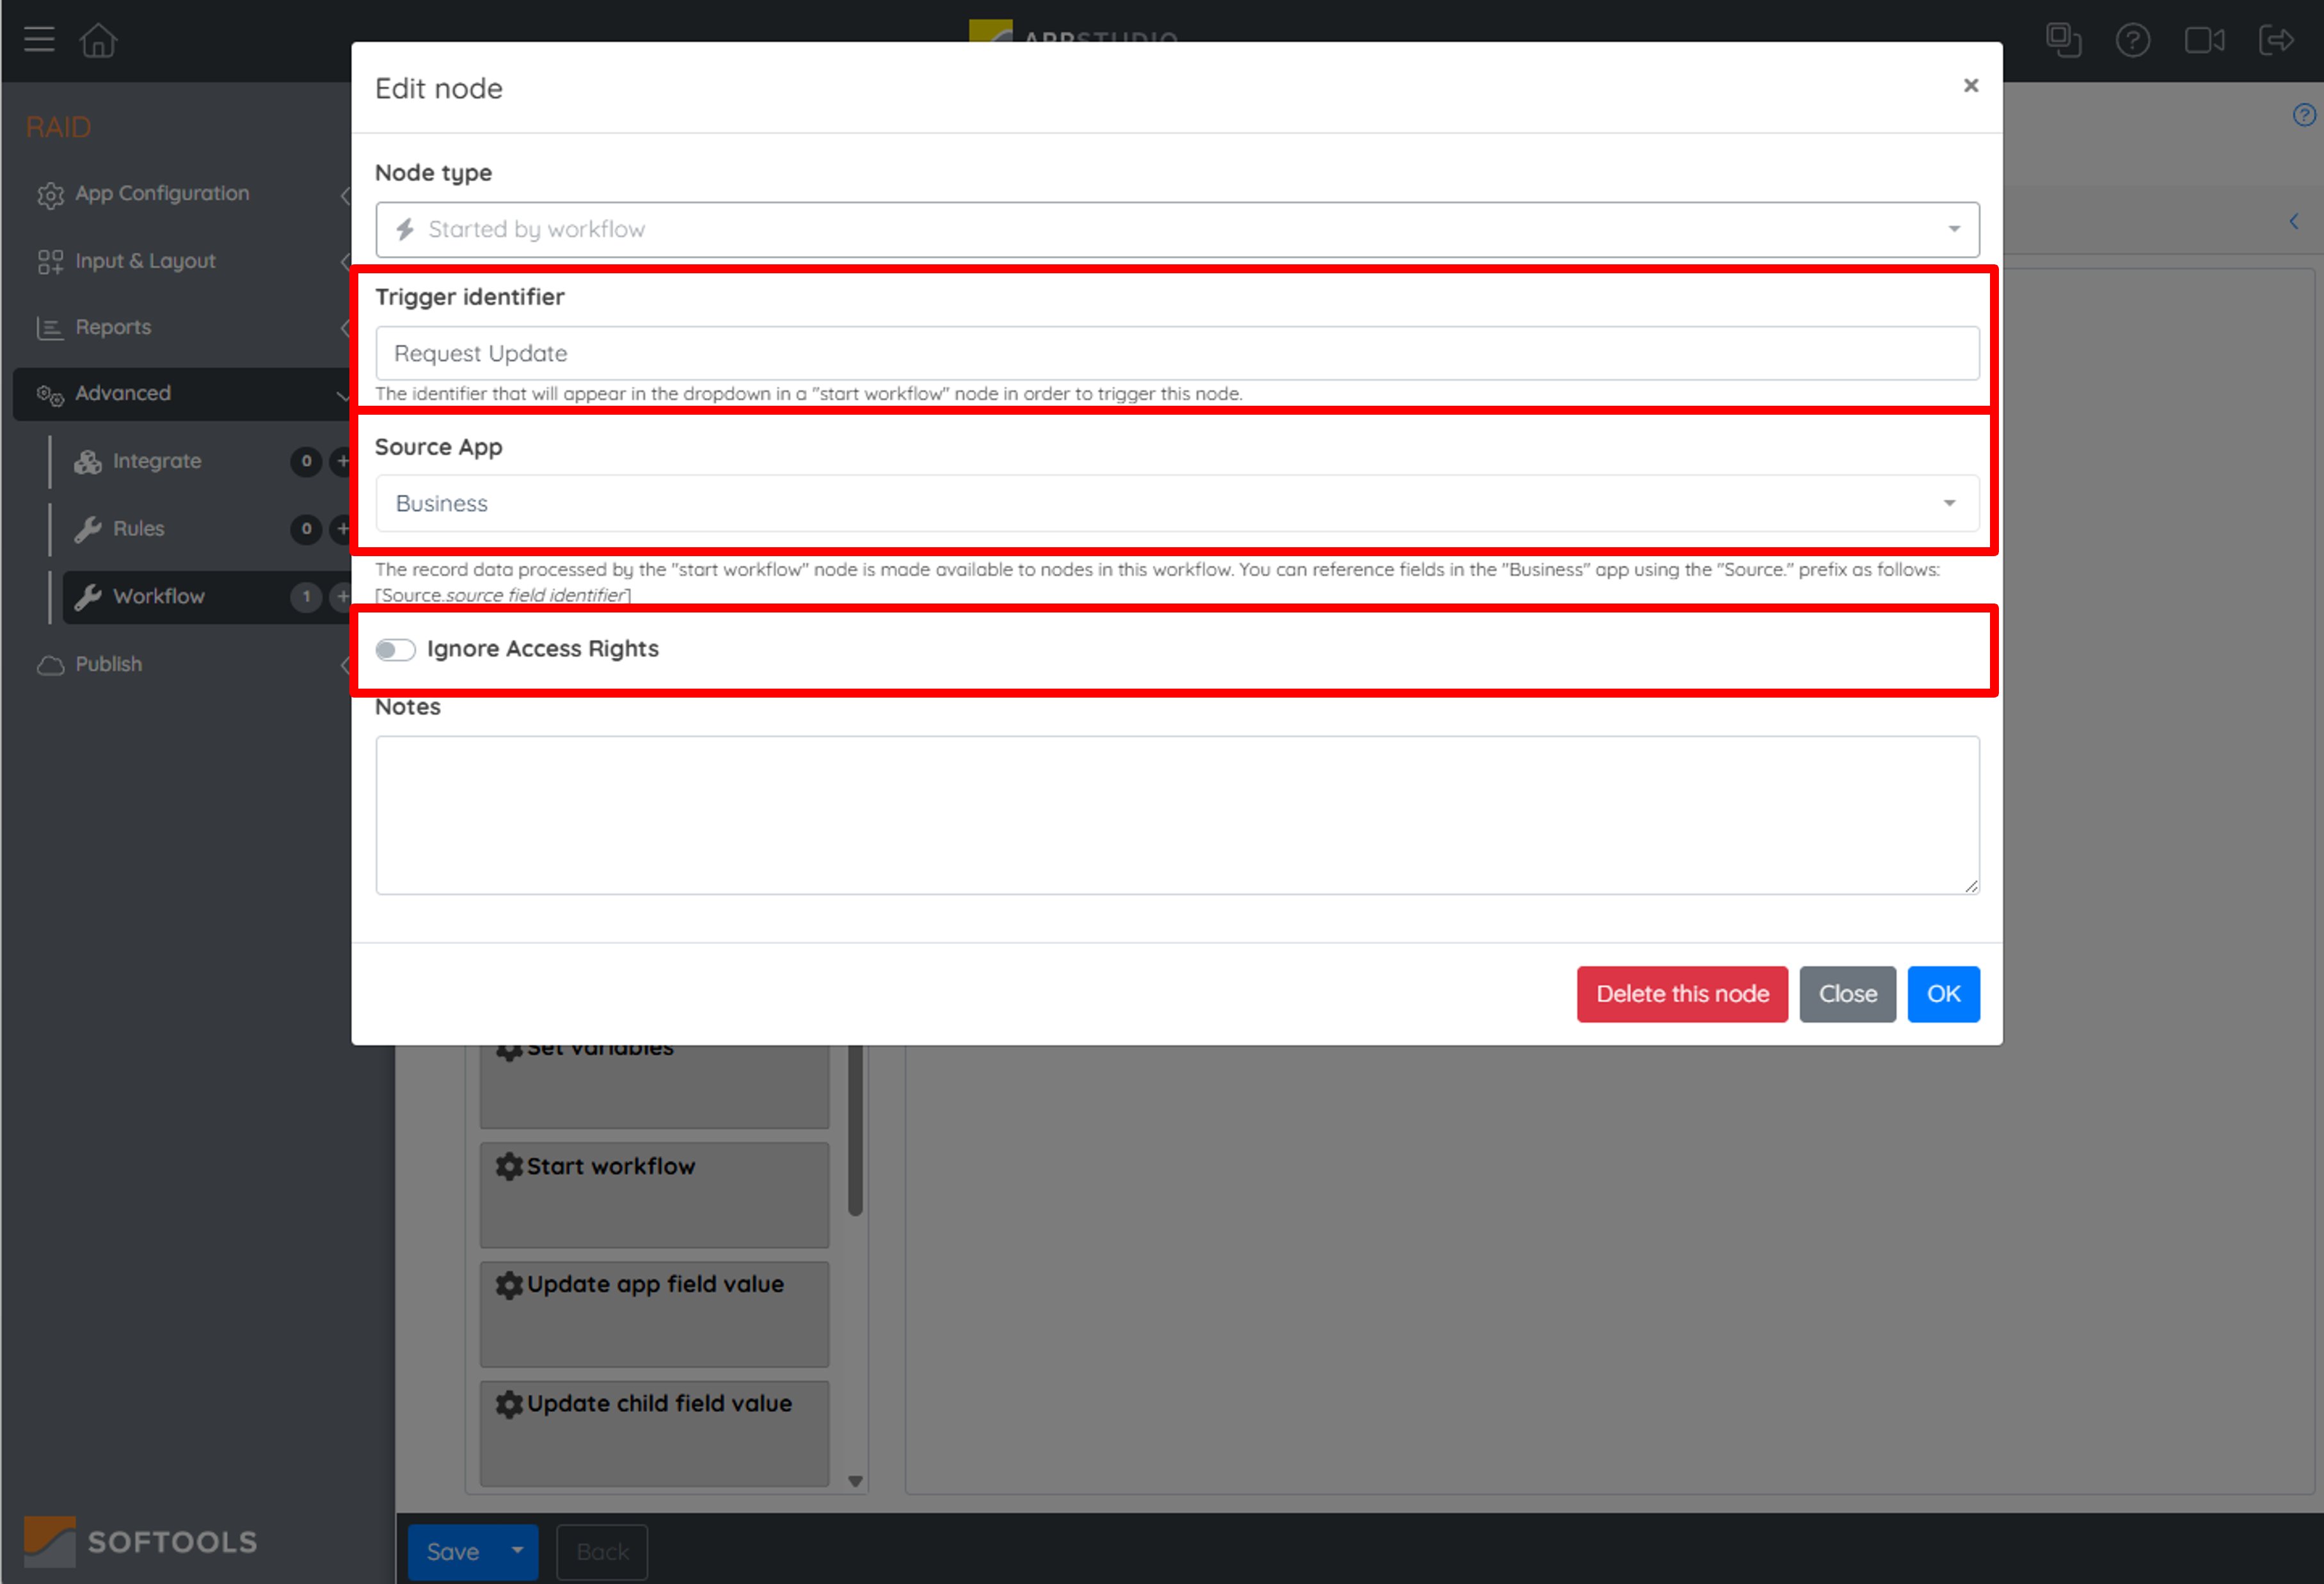Click the Trigger identifier input field
2324x1584 pixels.
[1177, 353]
